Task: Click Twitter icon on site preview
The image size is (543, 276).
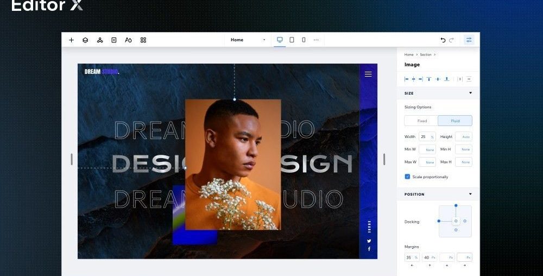Action: coord(369,241)
